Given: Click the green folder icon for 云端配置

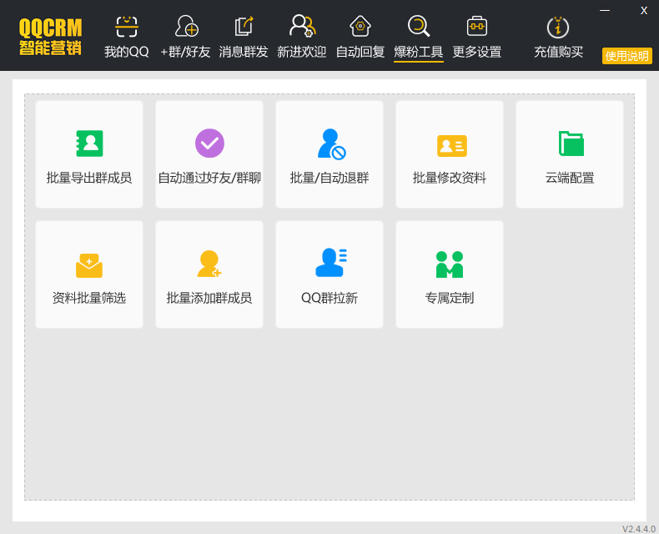Looking at the screenshot, I should coord(571,144).
